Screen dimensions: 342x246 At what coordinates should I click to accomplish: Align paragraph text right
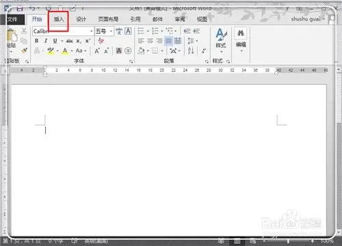pos(159,41)
